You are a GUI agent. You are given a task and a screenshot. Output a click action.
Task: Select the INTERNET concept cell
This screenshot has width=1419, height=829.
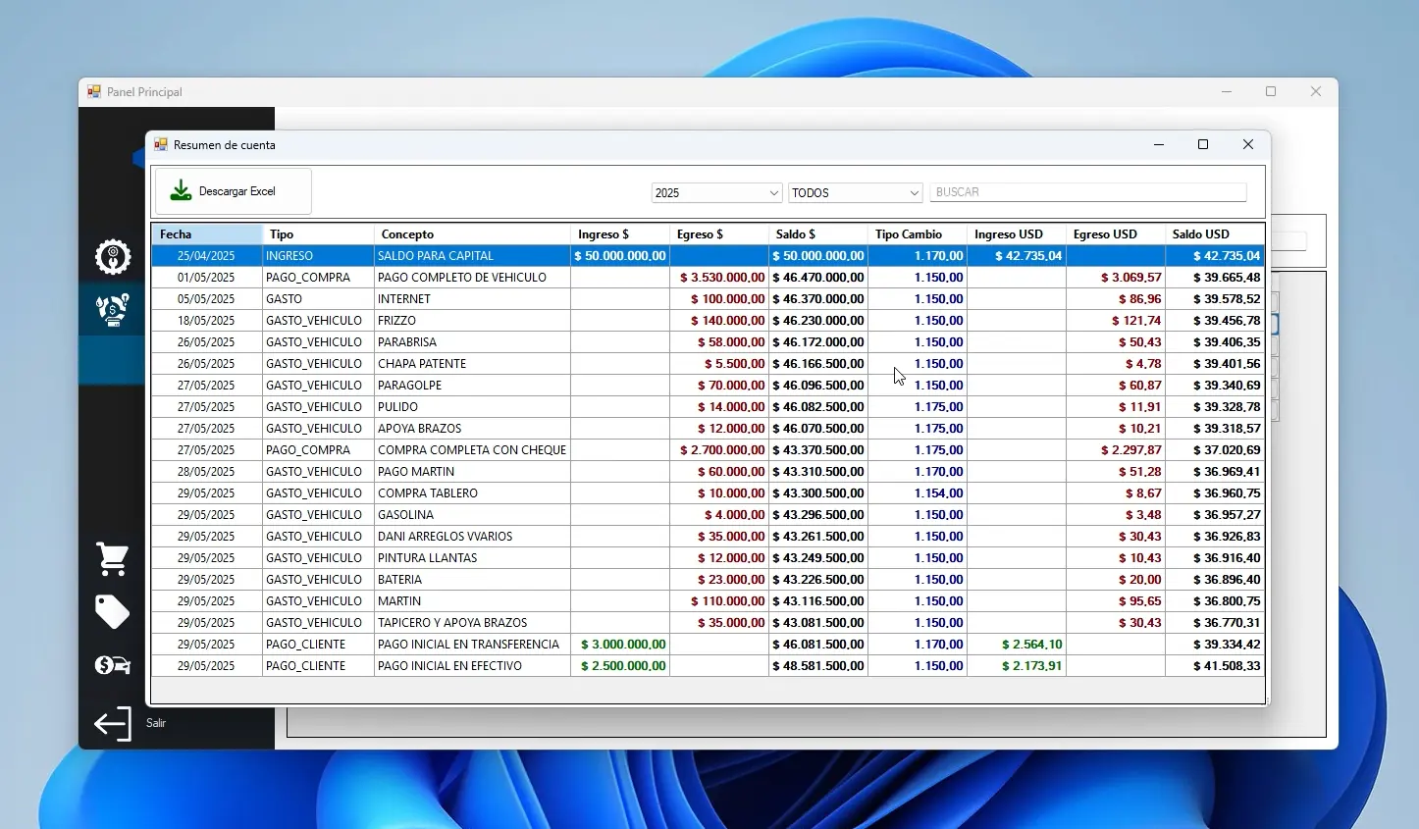pos(472,299)
